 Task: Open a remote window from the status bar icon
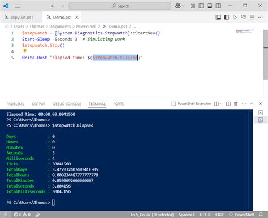(6, 215)
